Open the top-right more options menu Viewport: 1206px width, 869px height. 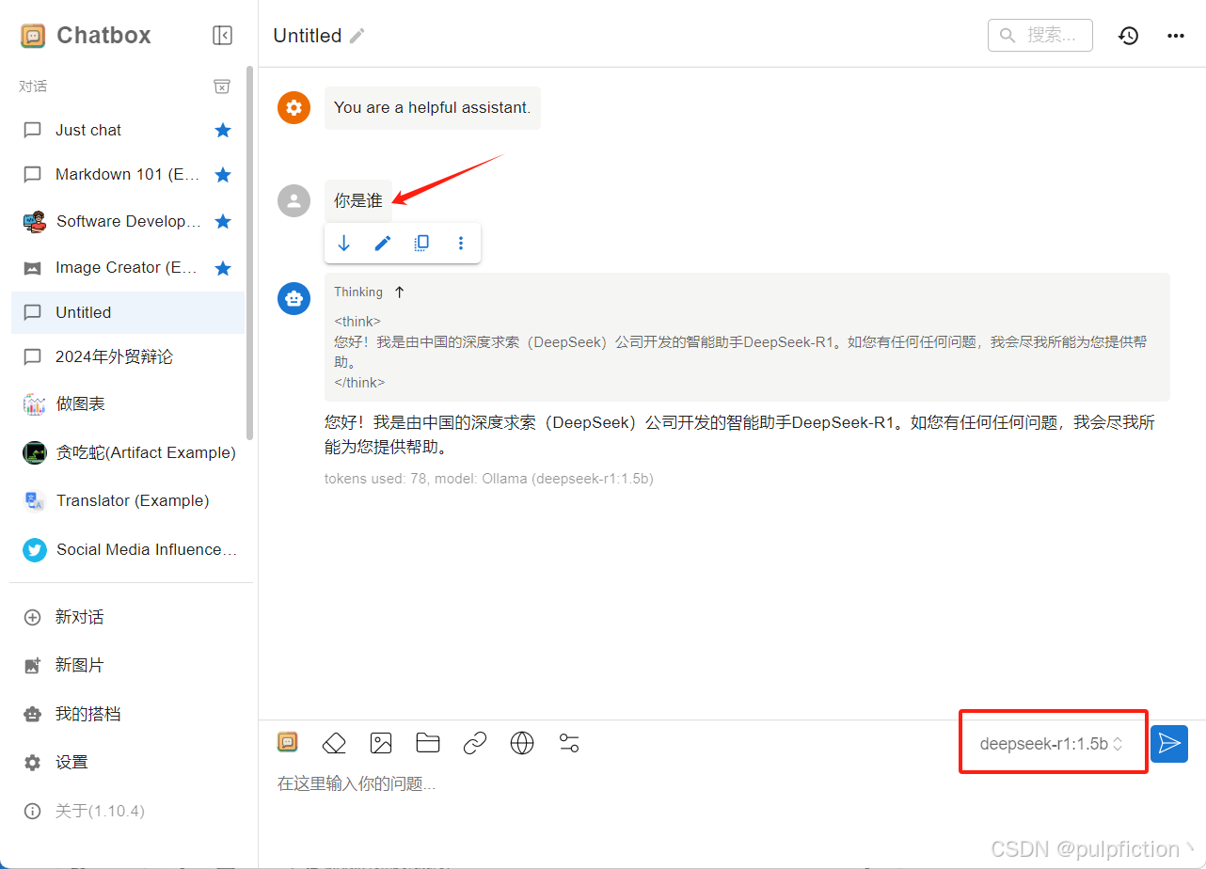[x=1175, y=35]
